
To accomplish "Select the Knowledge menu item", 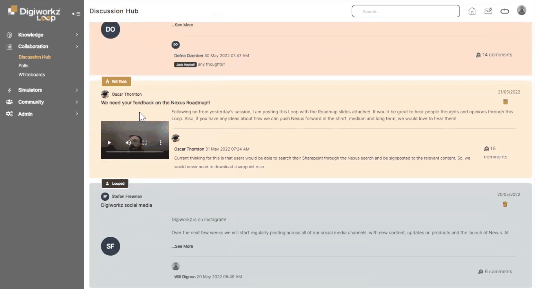I will point(31,35).
